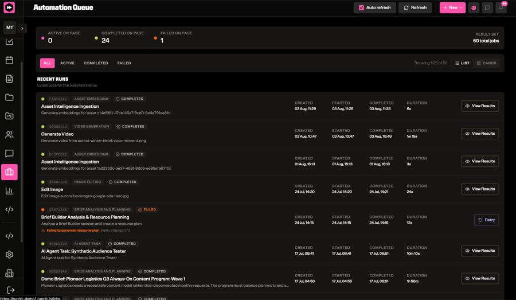
Task: Click the Failed on page count 1
Action: (x=162, y=41)
